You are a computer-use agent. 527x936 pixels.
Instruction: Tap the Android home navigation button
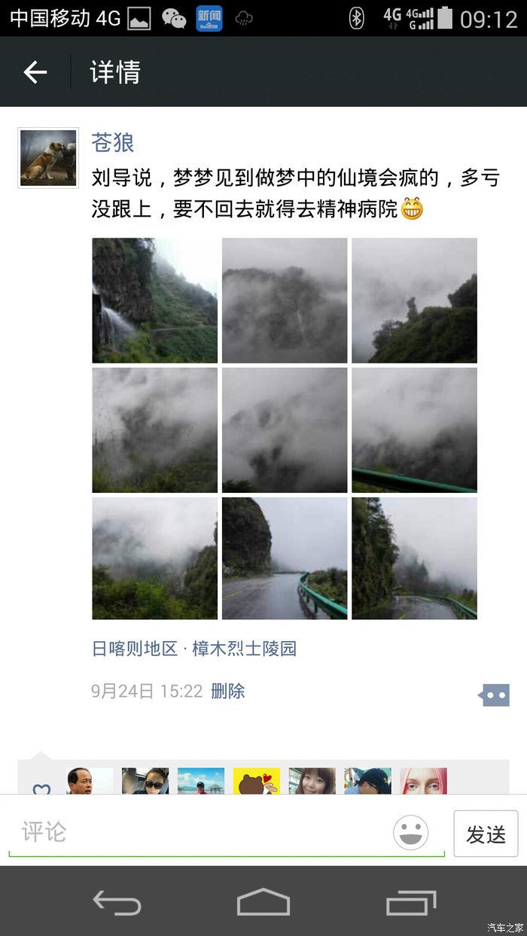(263, 901)
